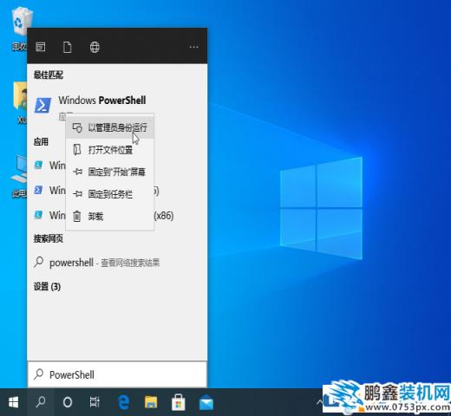The height and width of the screenshot is (416, 451).
Task: Run PowerShell as administrator (以管理员身份运行)
Action: pyautogui.click(x=110, y=127)
